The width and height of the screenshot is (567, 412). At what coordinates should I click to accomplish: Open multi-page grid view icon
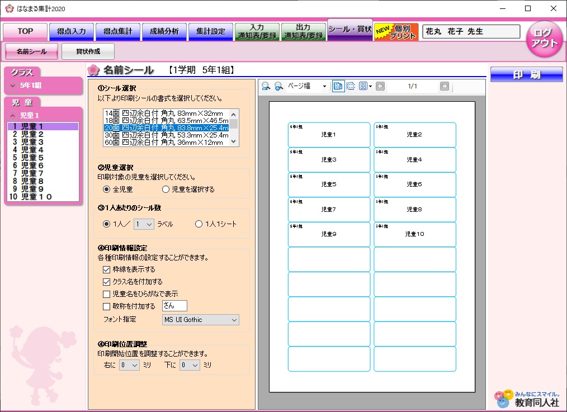click(x=363, y=86)
